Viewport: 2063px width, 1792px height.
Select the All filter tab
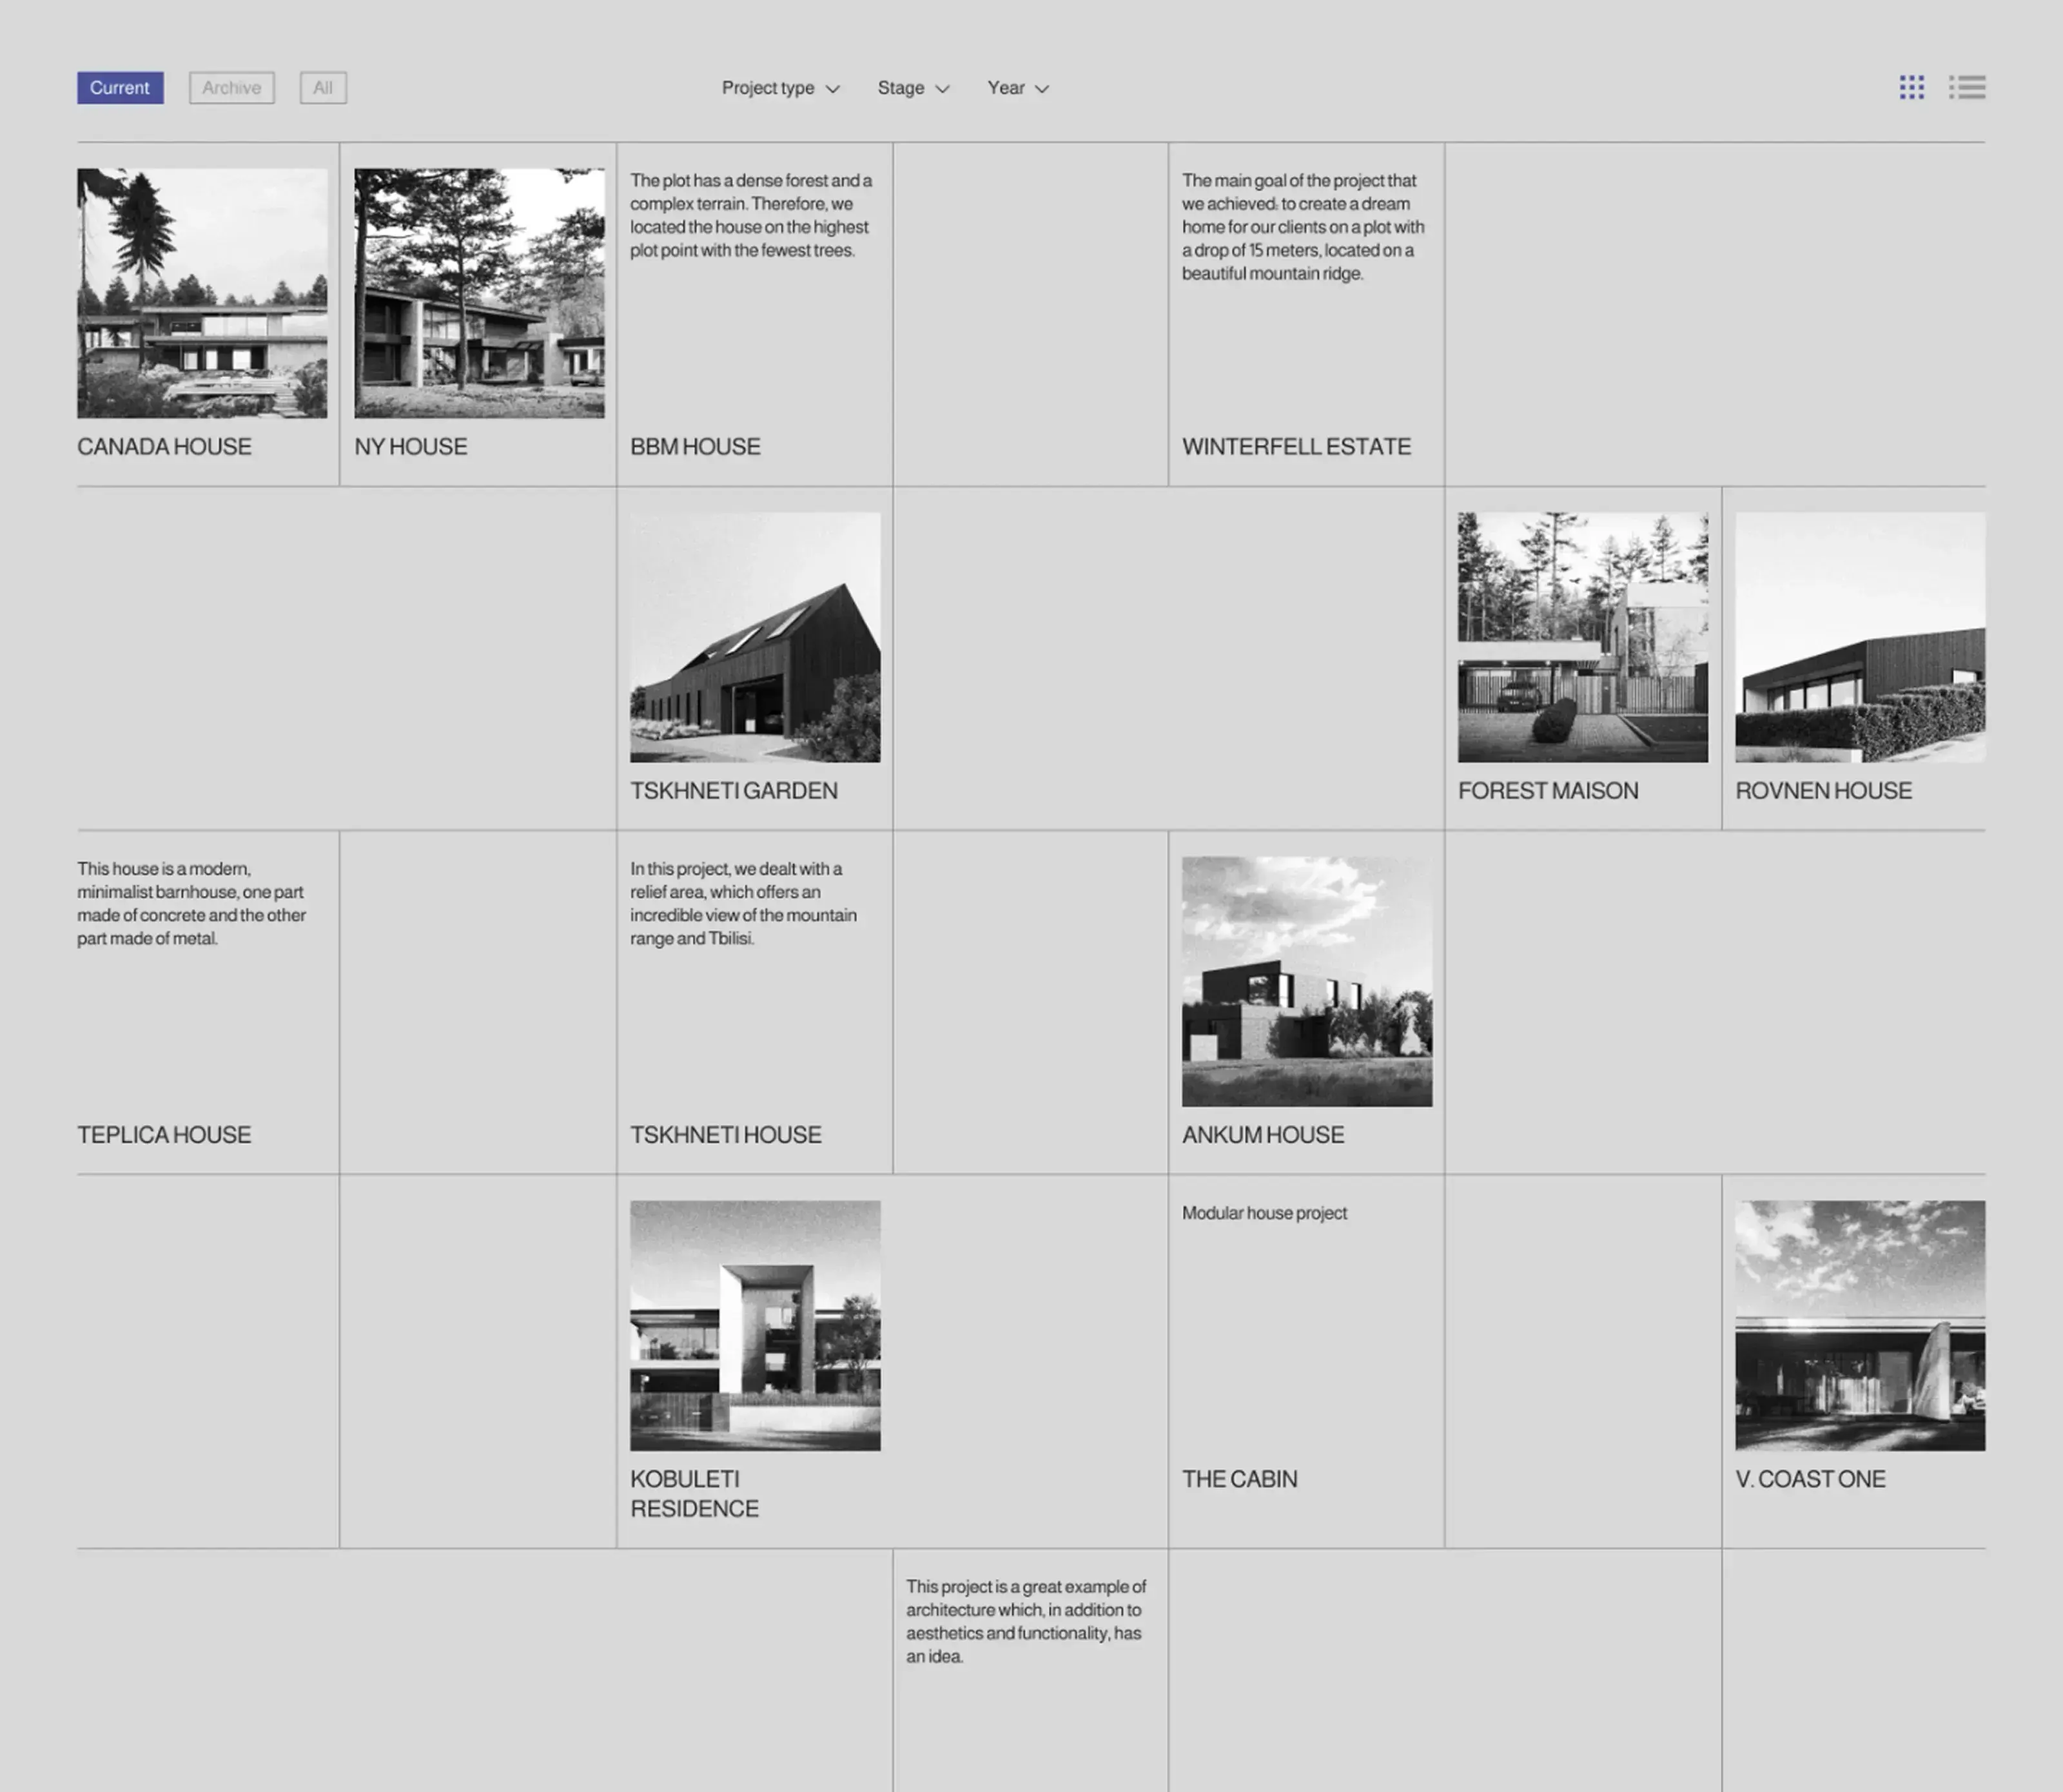pyautogui.click(x=323, y=88)
